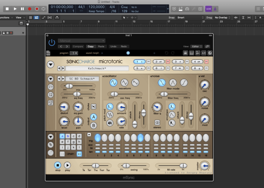Viewport: 264px width, 188px height.
Task: Select band-pass noise filter mode
Action: (173, 83)
